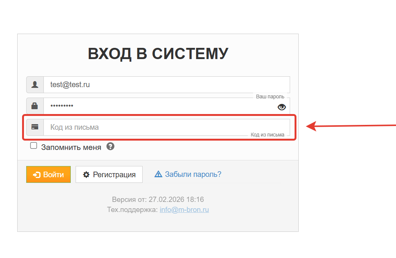Click the user icon beside the email field
The height and width of the screenshot is (258, 396).
35,85
